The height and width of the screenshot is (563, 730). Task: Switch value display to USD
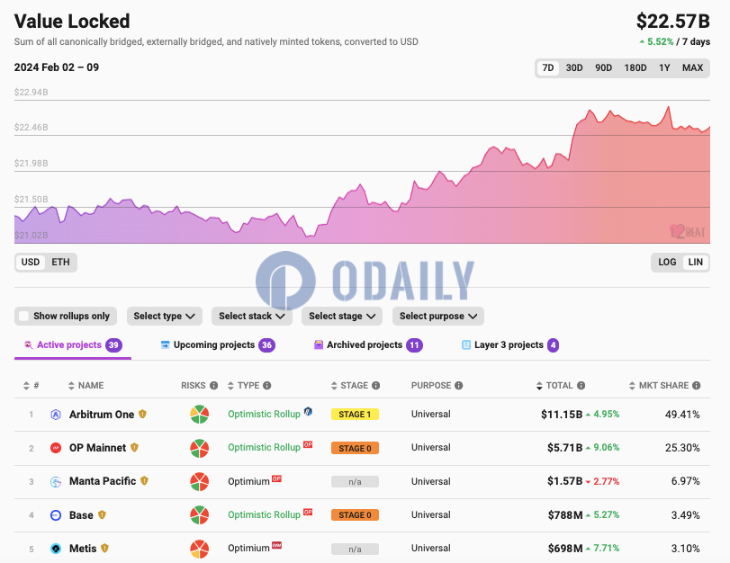[x=31, y=262]
